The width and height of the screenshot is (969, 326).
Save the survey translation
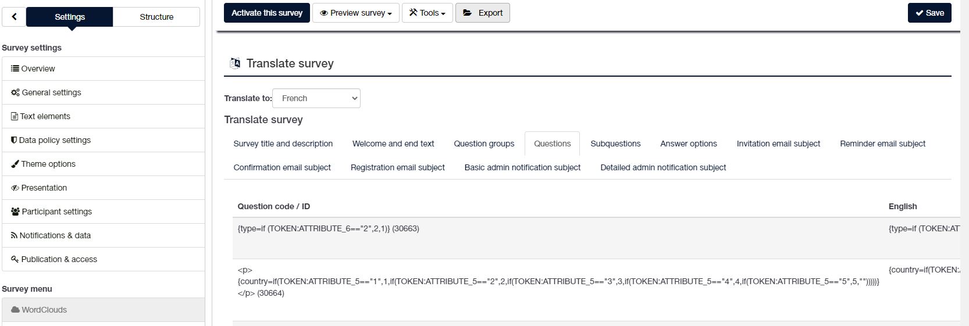tap(929, 13)
